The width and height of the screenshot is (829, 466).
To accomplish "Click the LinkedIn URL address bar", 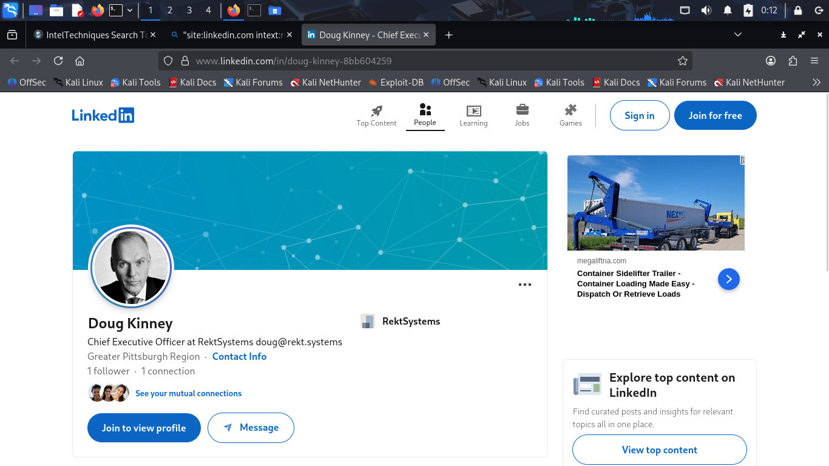I will click(x=425, y=61).
